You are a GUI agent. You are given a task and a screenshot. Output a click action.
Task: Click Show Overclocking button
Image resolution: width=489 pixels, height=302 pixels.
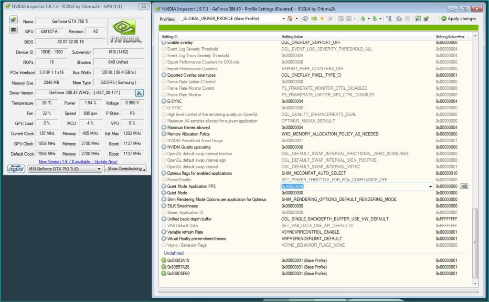pyautogui.click(x=125, y=168)
